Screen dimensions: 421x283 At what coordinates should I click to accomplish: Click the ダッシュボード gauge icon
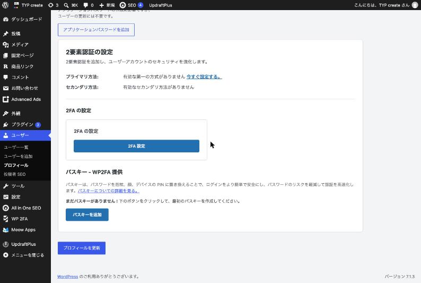[x=6, y=19]
